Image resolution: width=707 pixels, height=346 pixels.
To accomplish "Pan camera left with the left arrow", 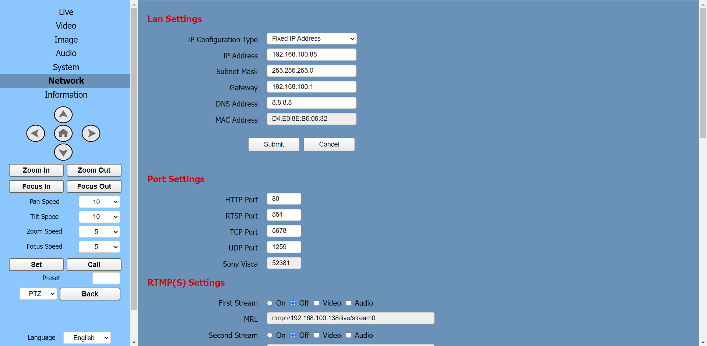I will pos(36,133).
